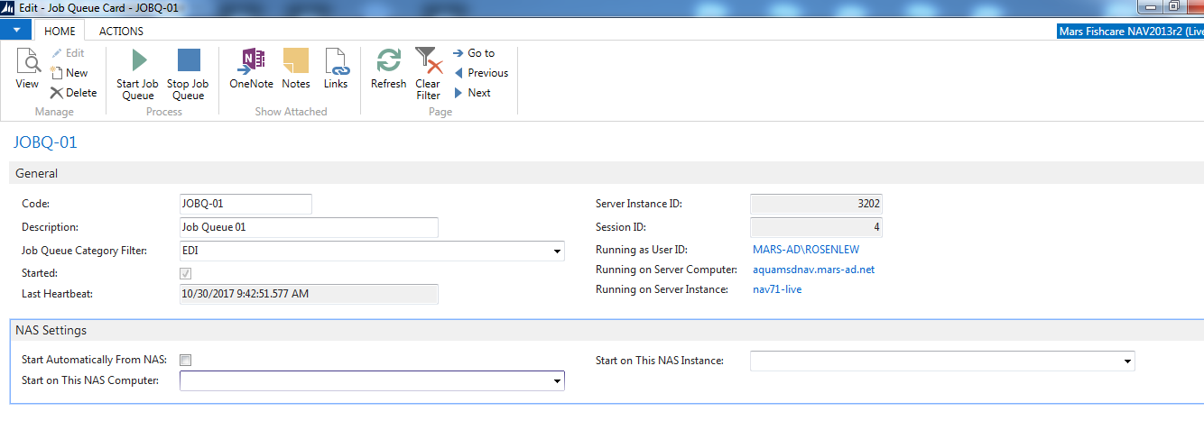Click the Start Job Queue icon

tap(138, 60)
